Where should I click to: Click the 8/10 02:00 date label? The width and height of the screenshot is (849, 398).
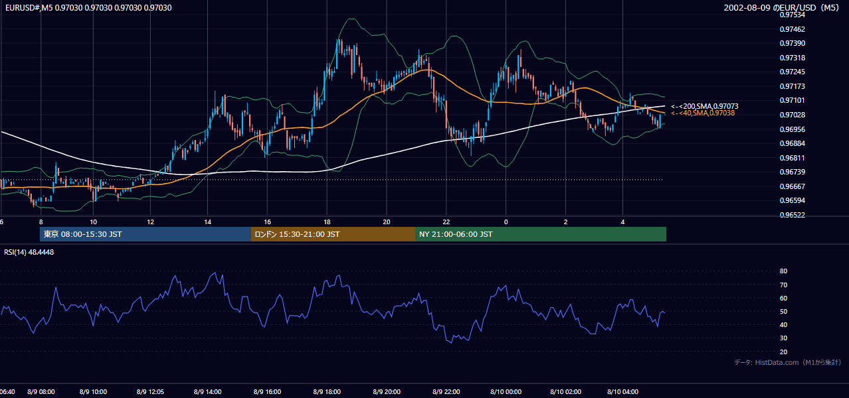point(565,392)
